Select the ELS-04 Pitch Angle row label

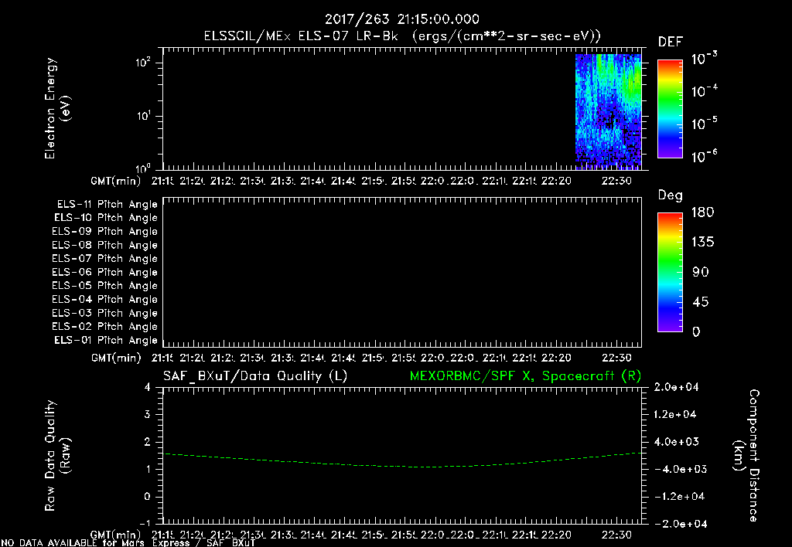click(105, 299)
